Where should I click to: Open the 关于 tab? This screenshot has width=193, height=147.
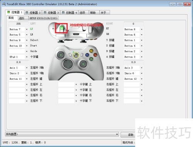(x=105, y=12)
